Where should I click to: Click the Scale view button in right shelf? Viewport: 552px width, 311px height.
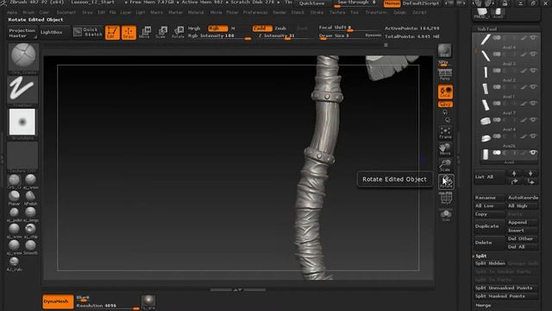[445, 165]
